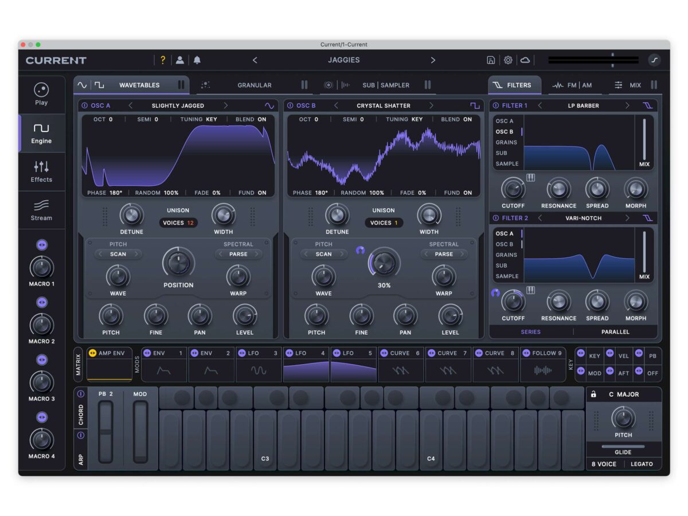Select next wavetable after Slightly Jagged

point(225,105)
